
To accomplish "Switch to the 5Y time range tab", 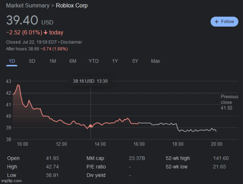I will point(135,61).
